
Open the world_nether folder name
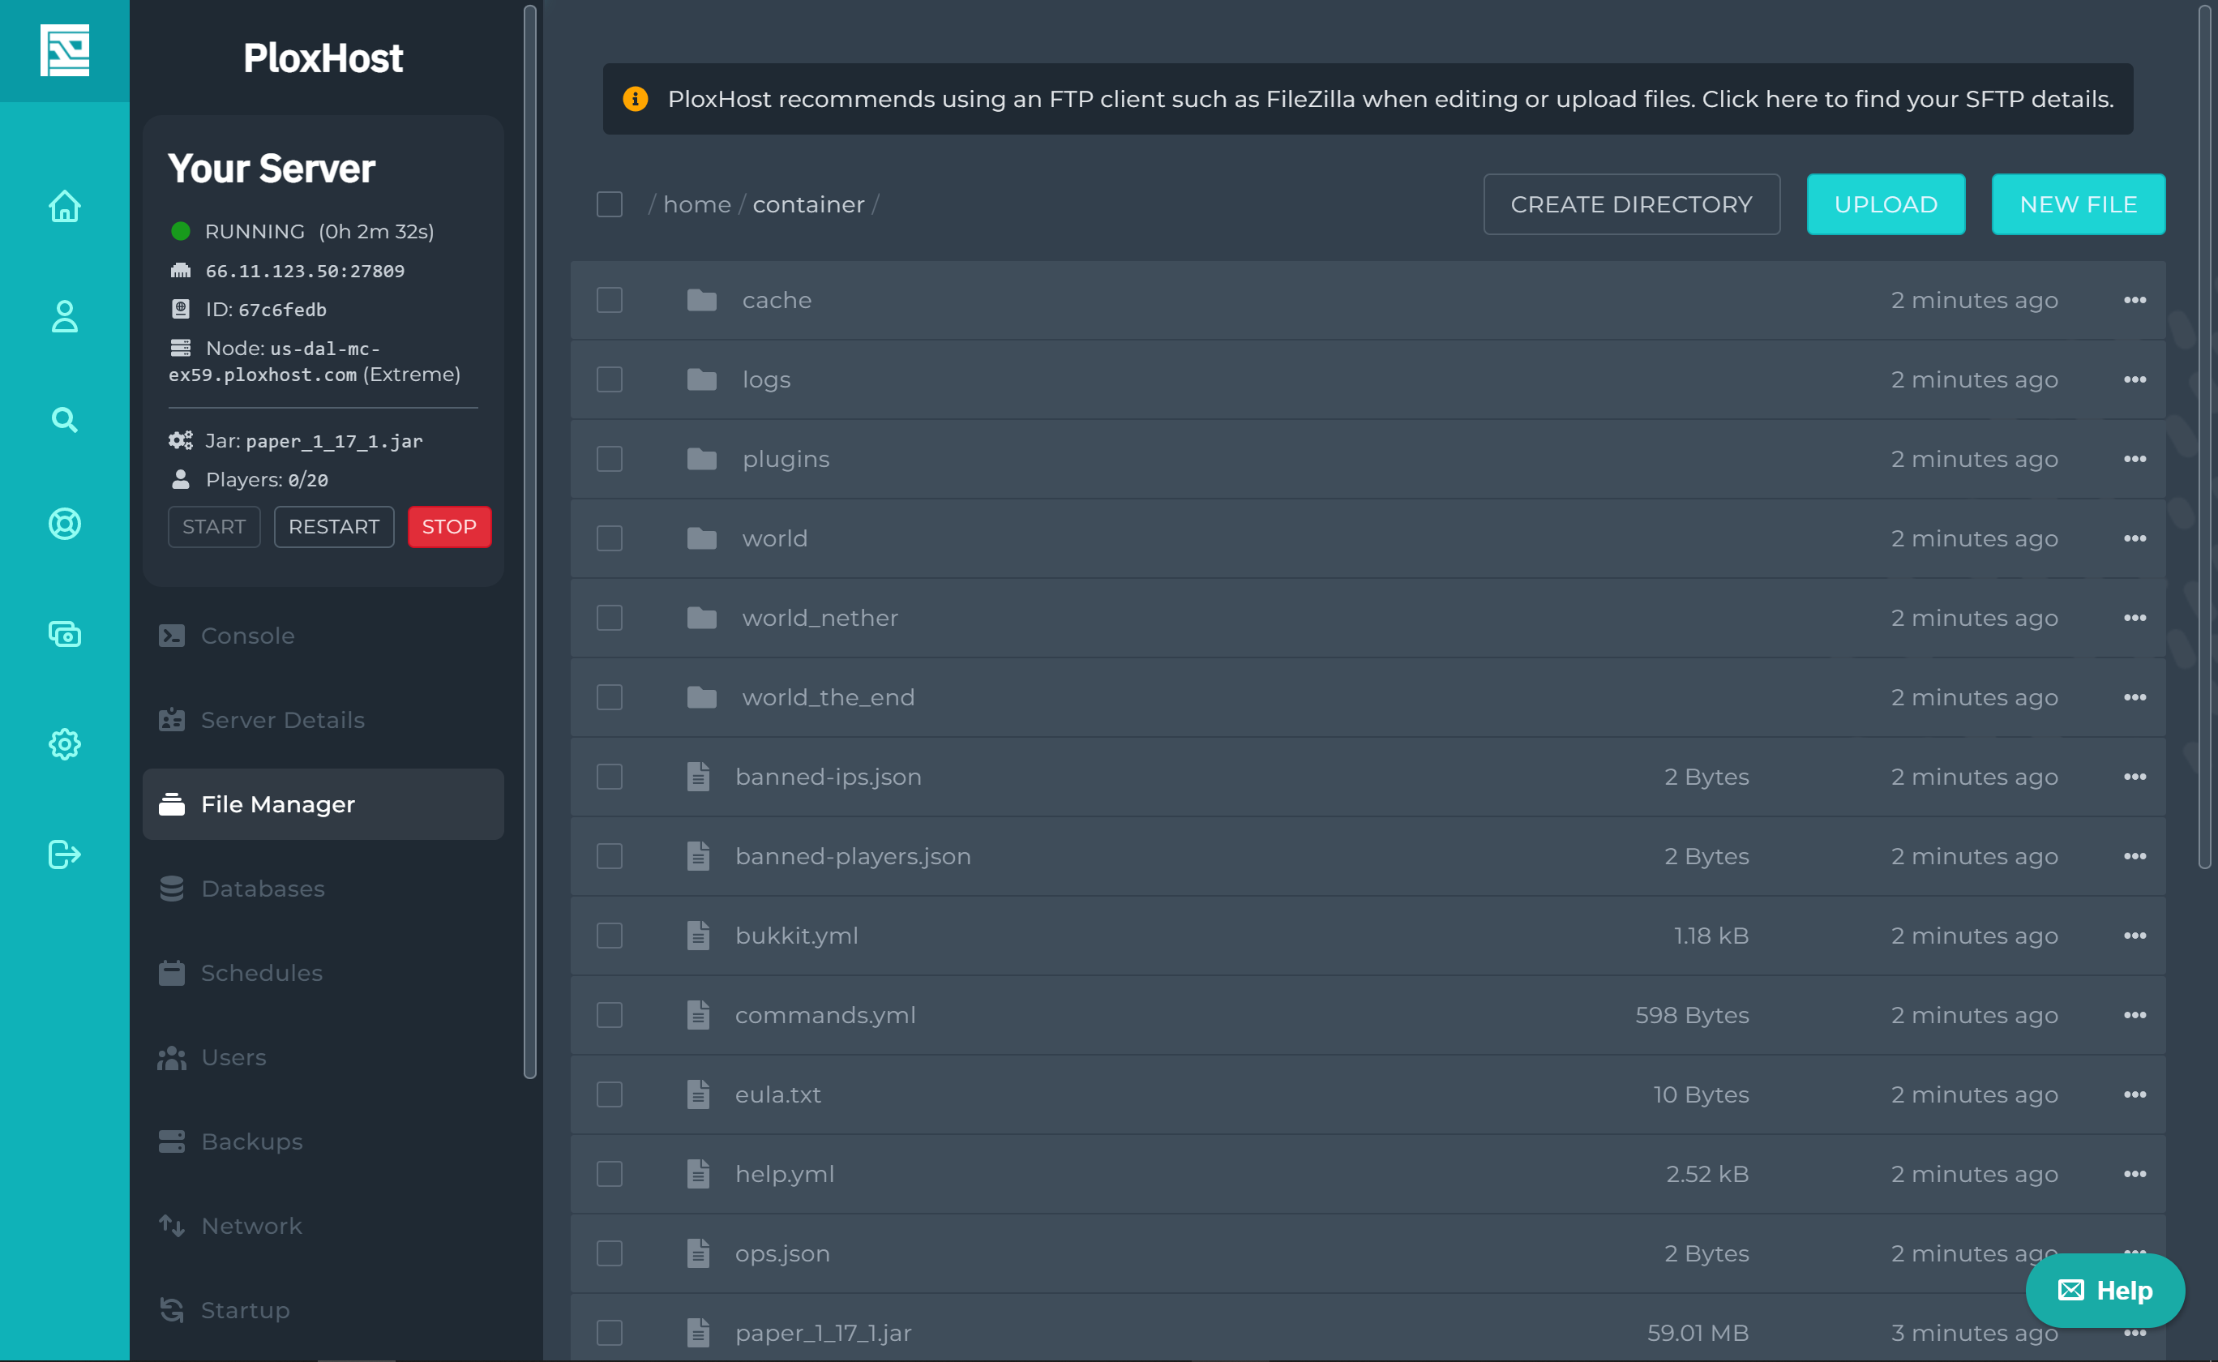point(820,618)
